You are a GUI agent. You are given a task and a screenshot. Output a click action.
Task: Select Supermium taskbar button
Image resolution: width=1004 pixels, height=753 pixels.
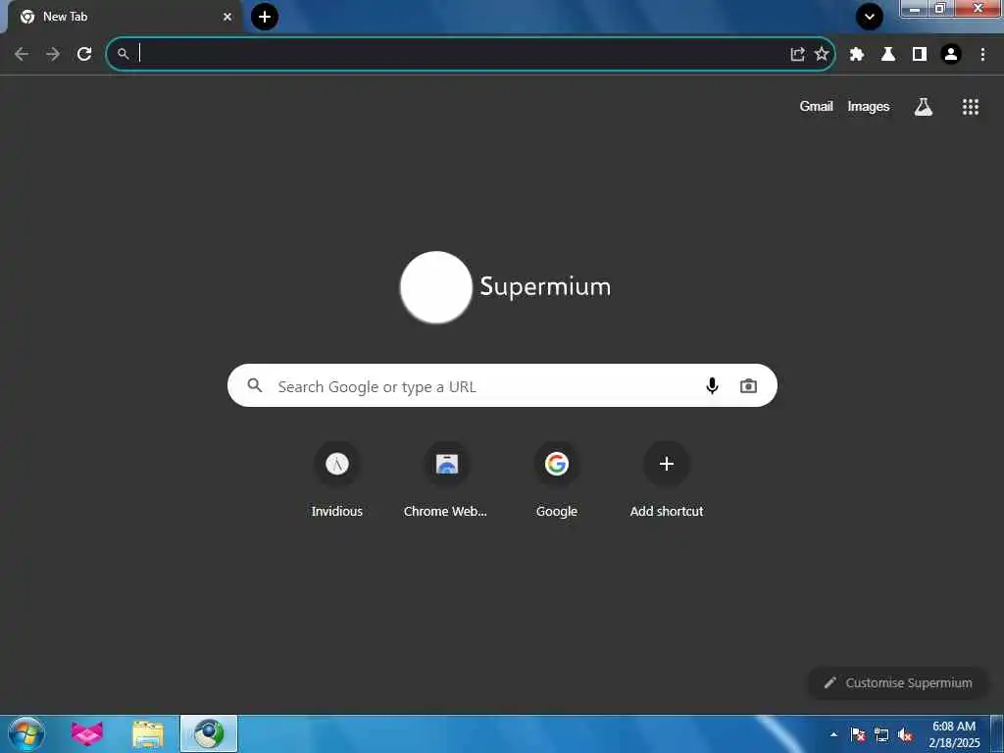pyautogui.click(x=209, y=733)
